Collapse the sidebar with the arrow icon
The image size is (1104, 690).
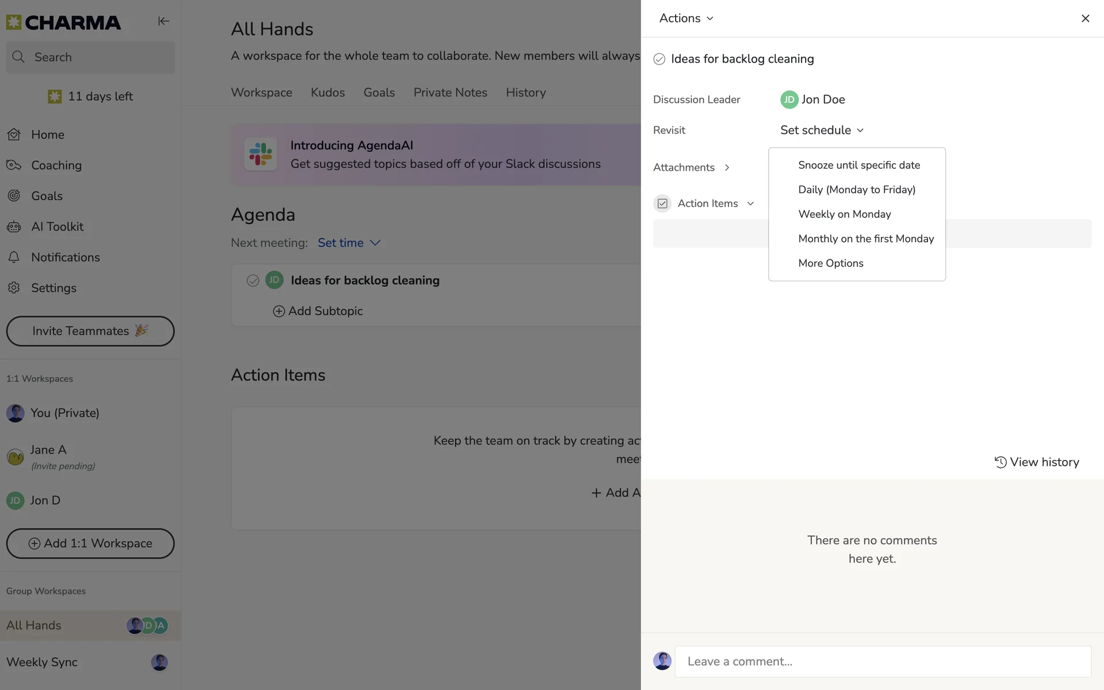(x=163, y=21)
